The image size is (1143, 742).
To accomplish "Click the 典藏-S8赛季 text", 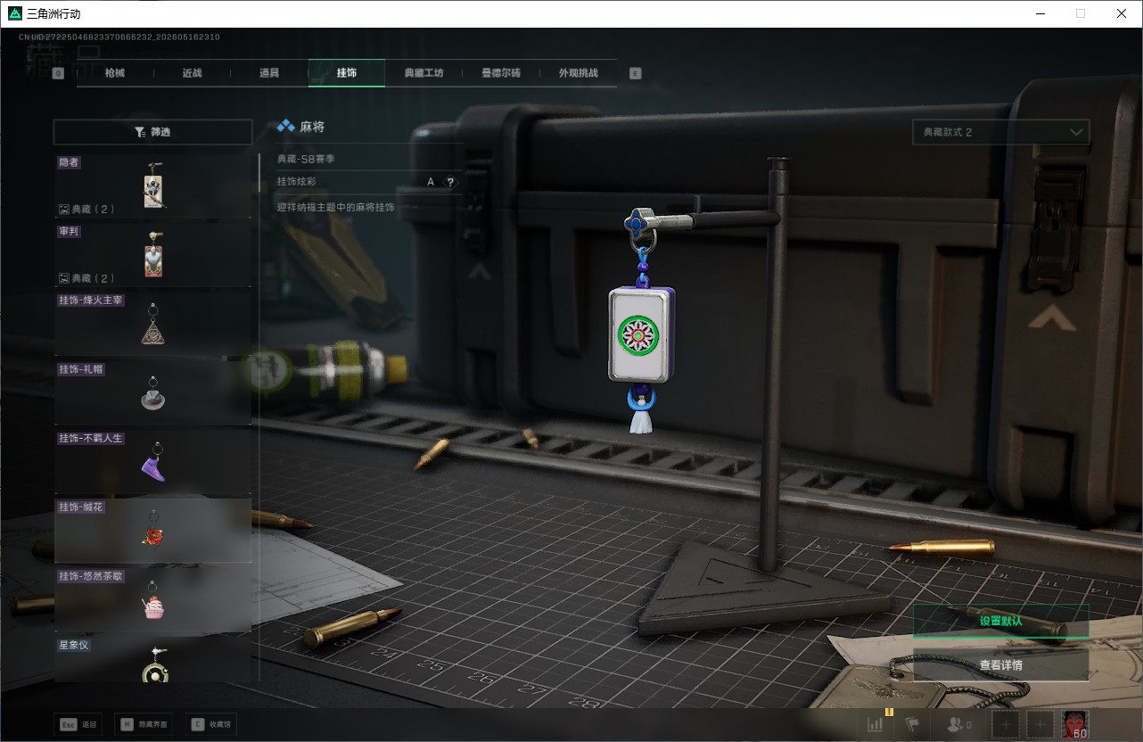I will coord(306,159).
